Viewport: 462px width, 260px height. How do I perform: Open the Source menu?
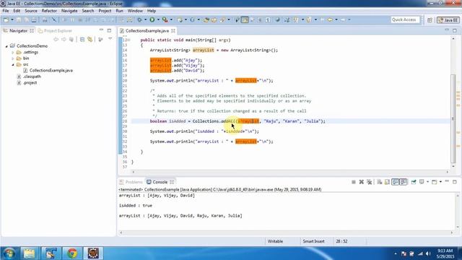(31, 11)
